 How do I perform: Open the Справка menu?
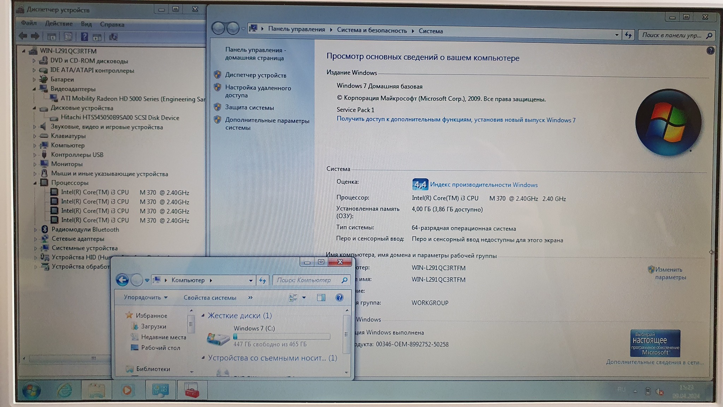click(112, 24)
